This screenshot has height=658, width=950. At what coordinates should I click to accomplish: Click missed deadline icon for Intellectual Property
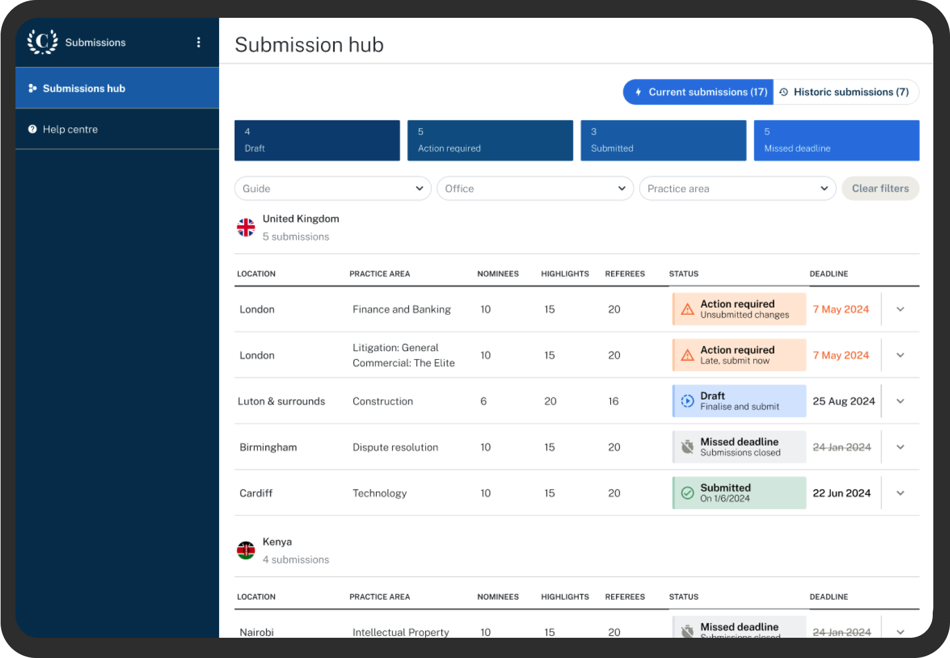(x=687, y=631)
